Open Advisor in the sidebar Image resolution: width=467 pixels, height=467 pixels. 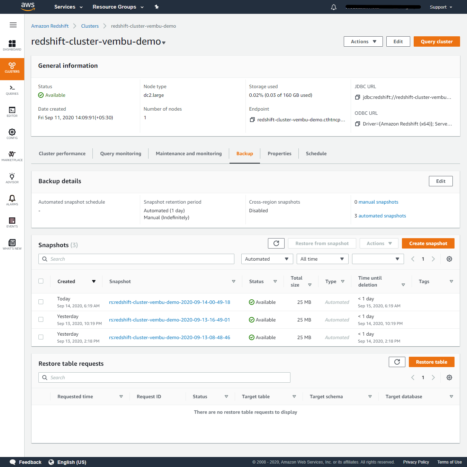coord(12,178)
